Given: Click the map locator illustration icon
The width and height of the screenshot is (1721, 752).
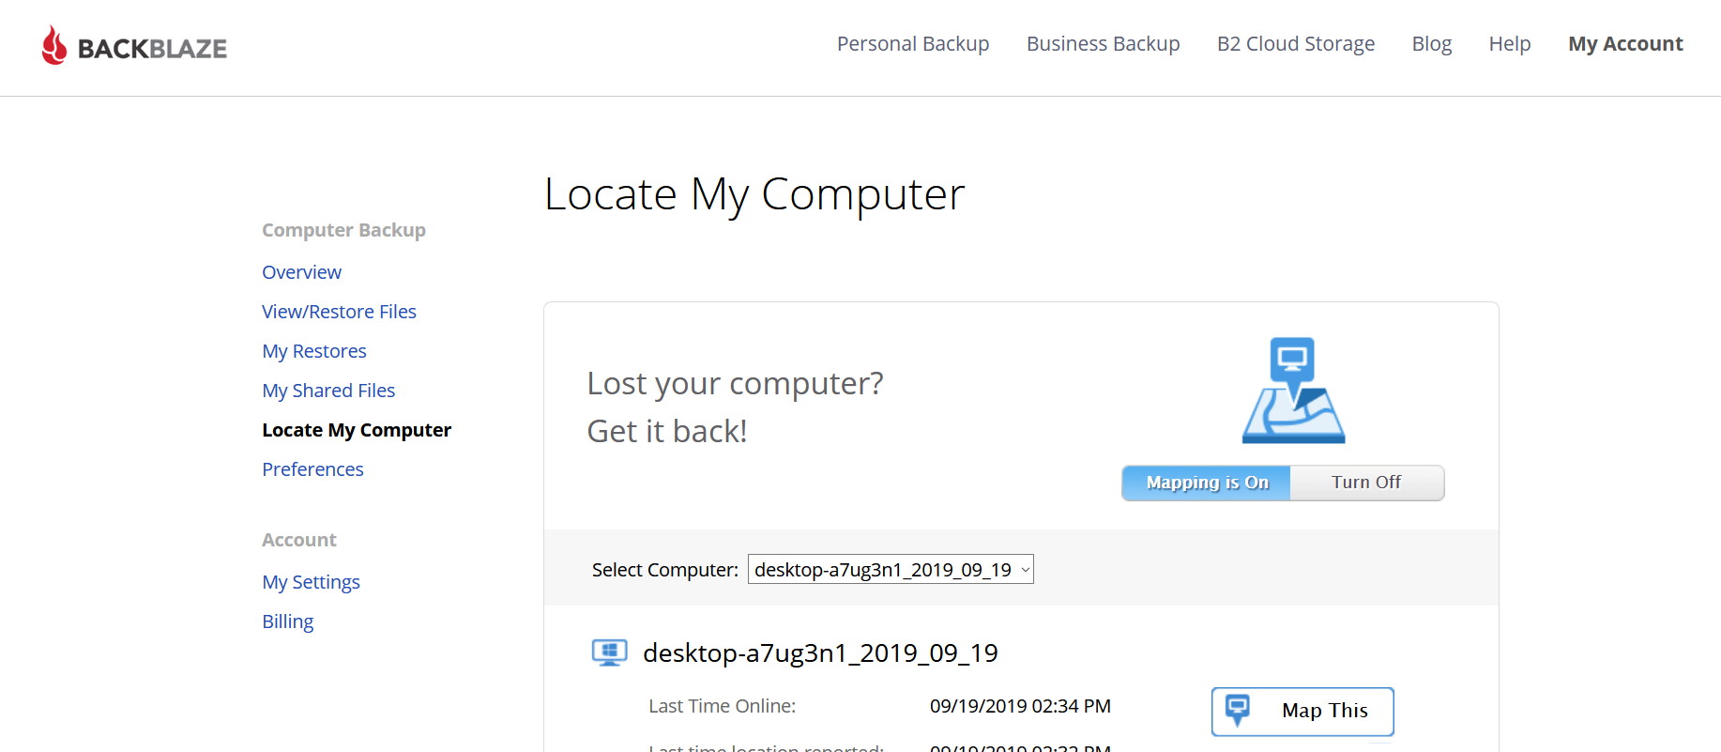Looking at the screenshot, I should click(1293, 390).
